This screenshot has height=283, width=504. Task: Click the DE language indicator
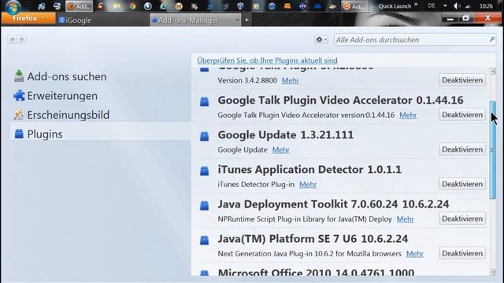432,6
